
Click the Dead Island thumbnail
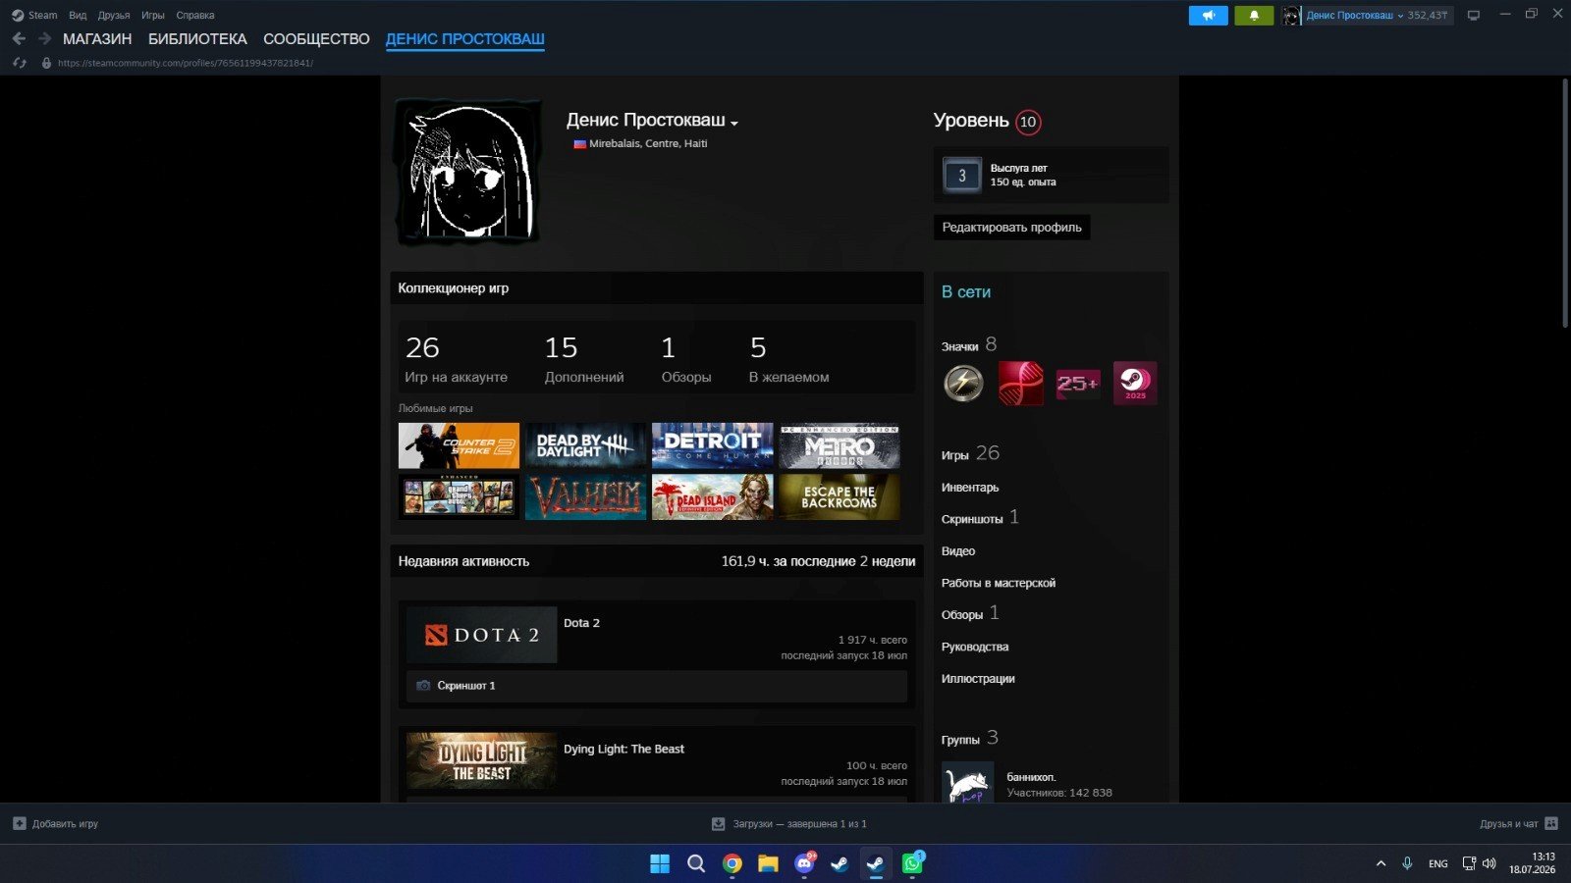pos(712,496)
